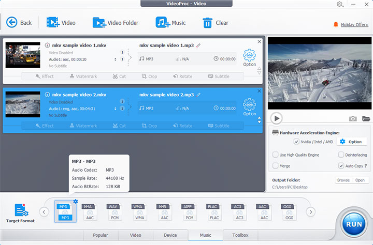Click Browse for output folder

pos(343,180)
